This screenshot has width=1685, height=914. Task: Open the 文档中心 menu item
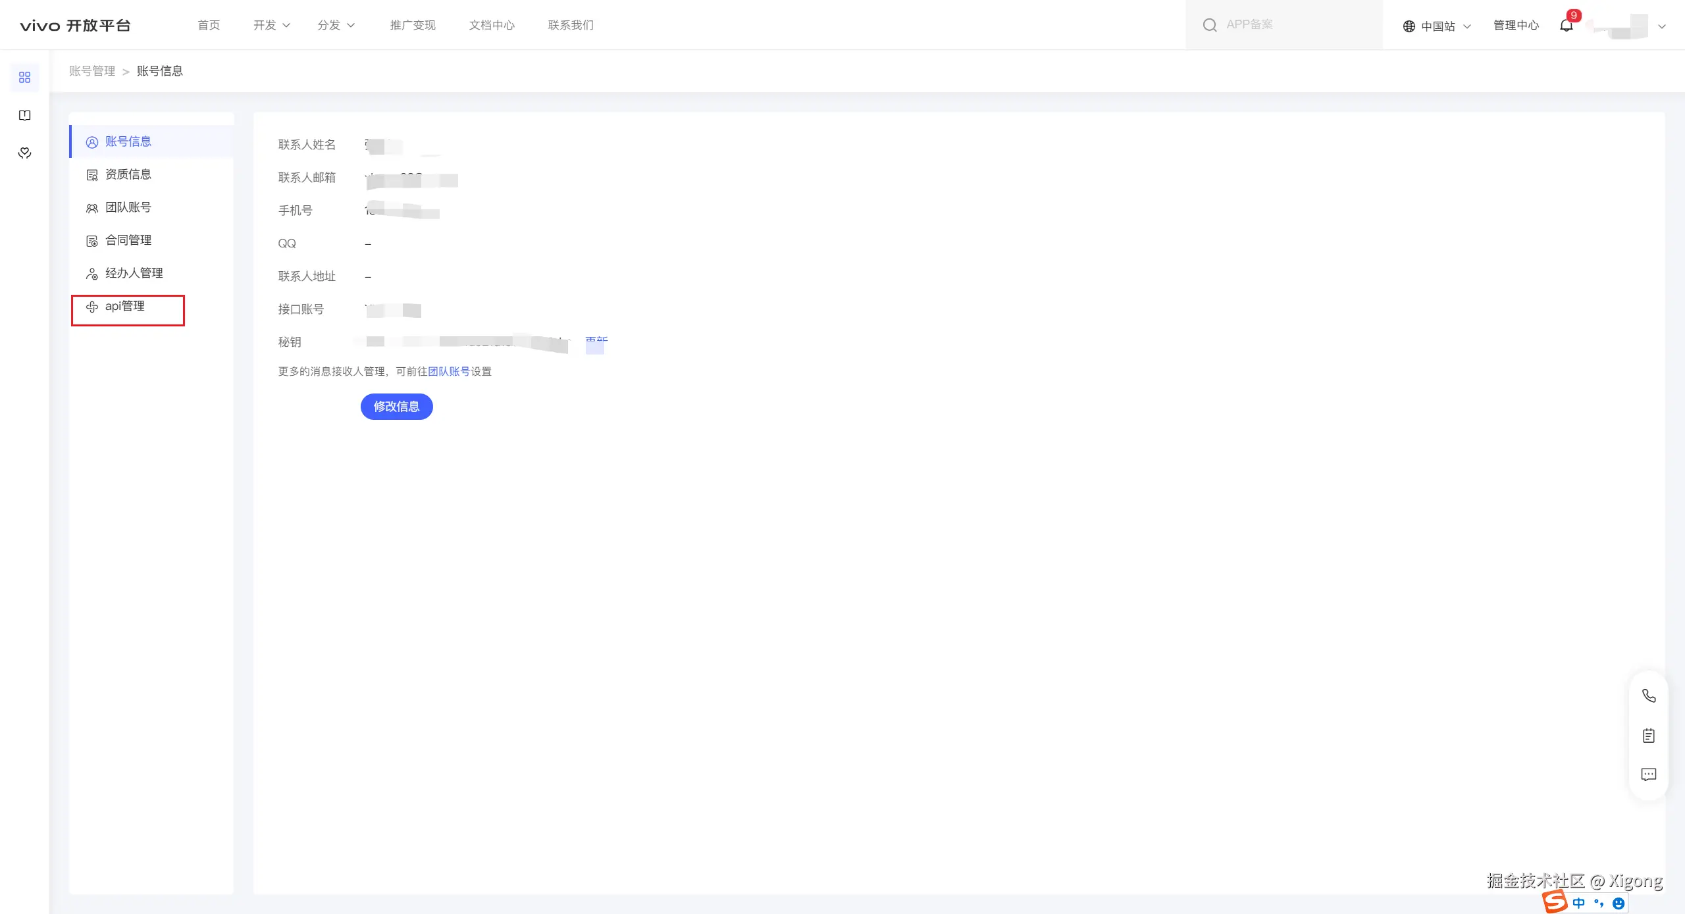point(492,25)
